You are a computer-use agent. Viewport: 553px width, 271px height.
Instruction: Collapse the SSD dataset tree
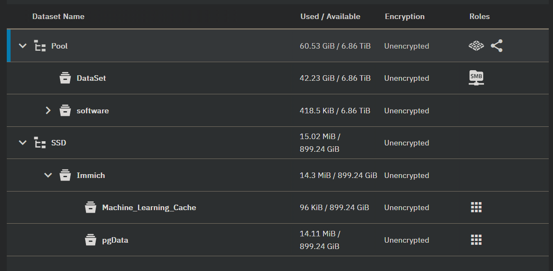pos(23,143)
